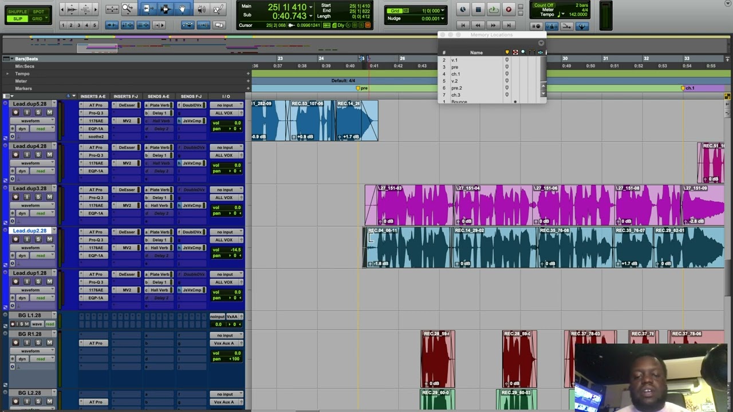Viewport: 733px width, 412px height.
Task: Click the Play transport button
Action: [493, 9]
